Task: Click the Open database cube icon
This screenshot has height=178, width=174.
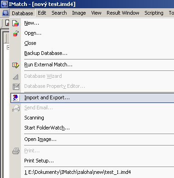Action: click(15, 33)
